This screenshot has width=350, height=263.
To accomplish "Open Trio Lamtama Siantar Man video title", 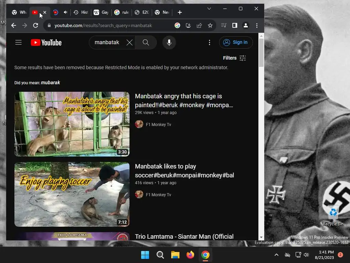I will 184,236.
